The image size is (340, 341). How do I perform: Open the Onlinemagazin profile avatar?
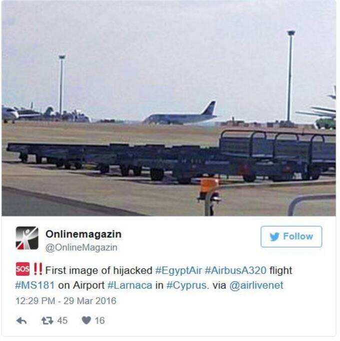tap(27, 238)
